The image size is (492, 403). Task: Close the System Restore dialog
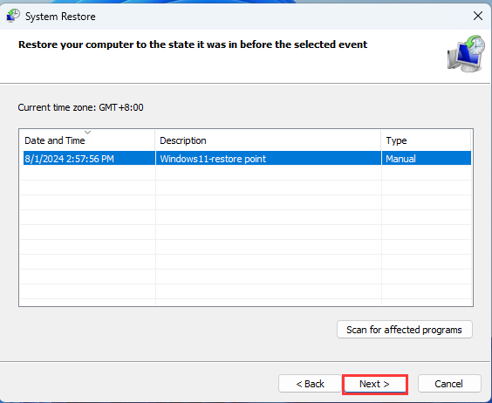point(477,16)
